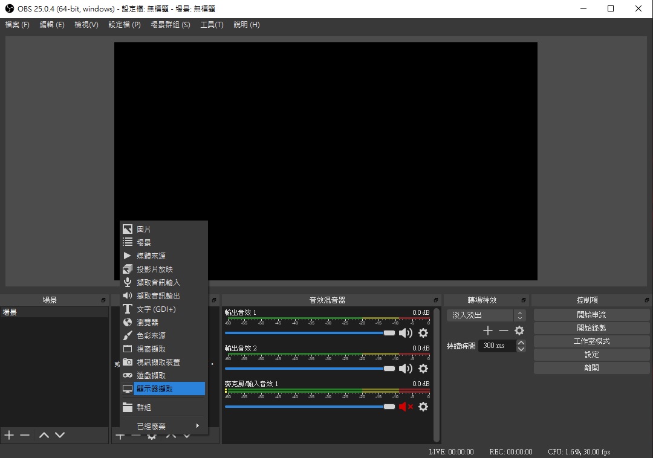
Task: Click transition properties gear icon
Action: click(519, 331)
